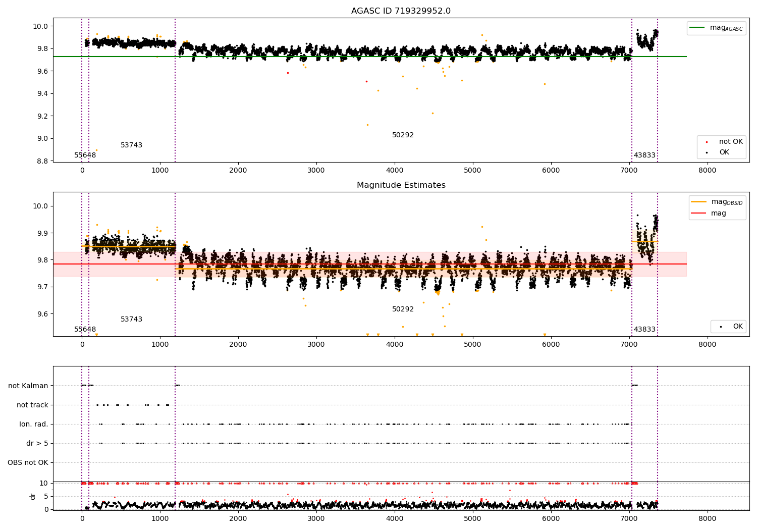Click obsid label 53743 in the Magnitude Estimates plot
757x530 pixels.
pyautogui.click(x=131, y=320)
